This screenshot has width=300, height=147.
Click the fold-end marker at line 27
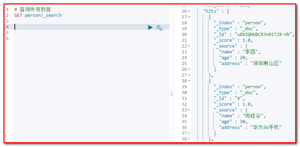(189, 75)
